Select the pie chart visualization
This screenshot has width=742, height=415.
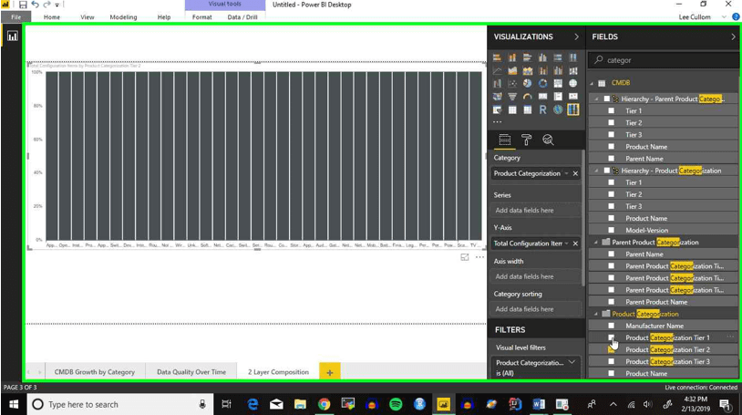pos(527,83)
